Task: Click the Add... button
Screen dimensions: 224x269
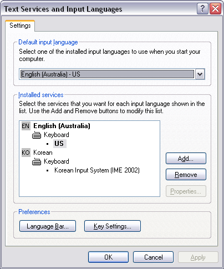Action: [x=186, y=159]
